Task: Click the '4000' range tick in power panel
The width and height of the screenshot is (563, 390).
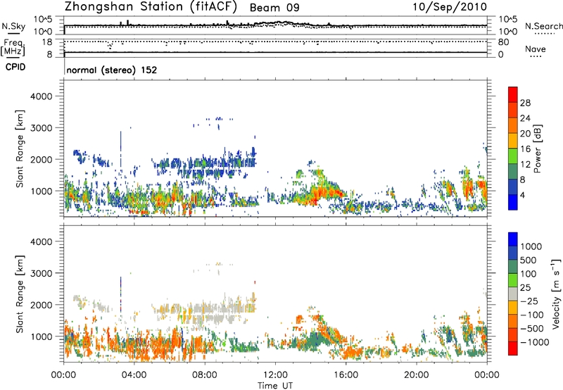Action: (x=41, y=96)
